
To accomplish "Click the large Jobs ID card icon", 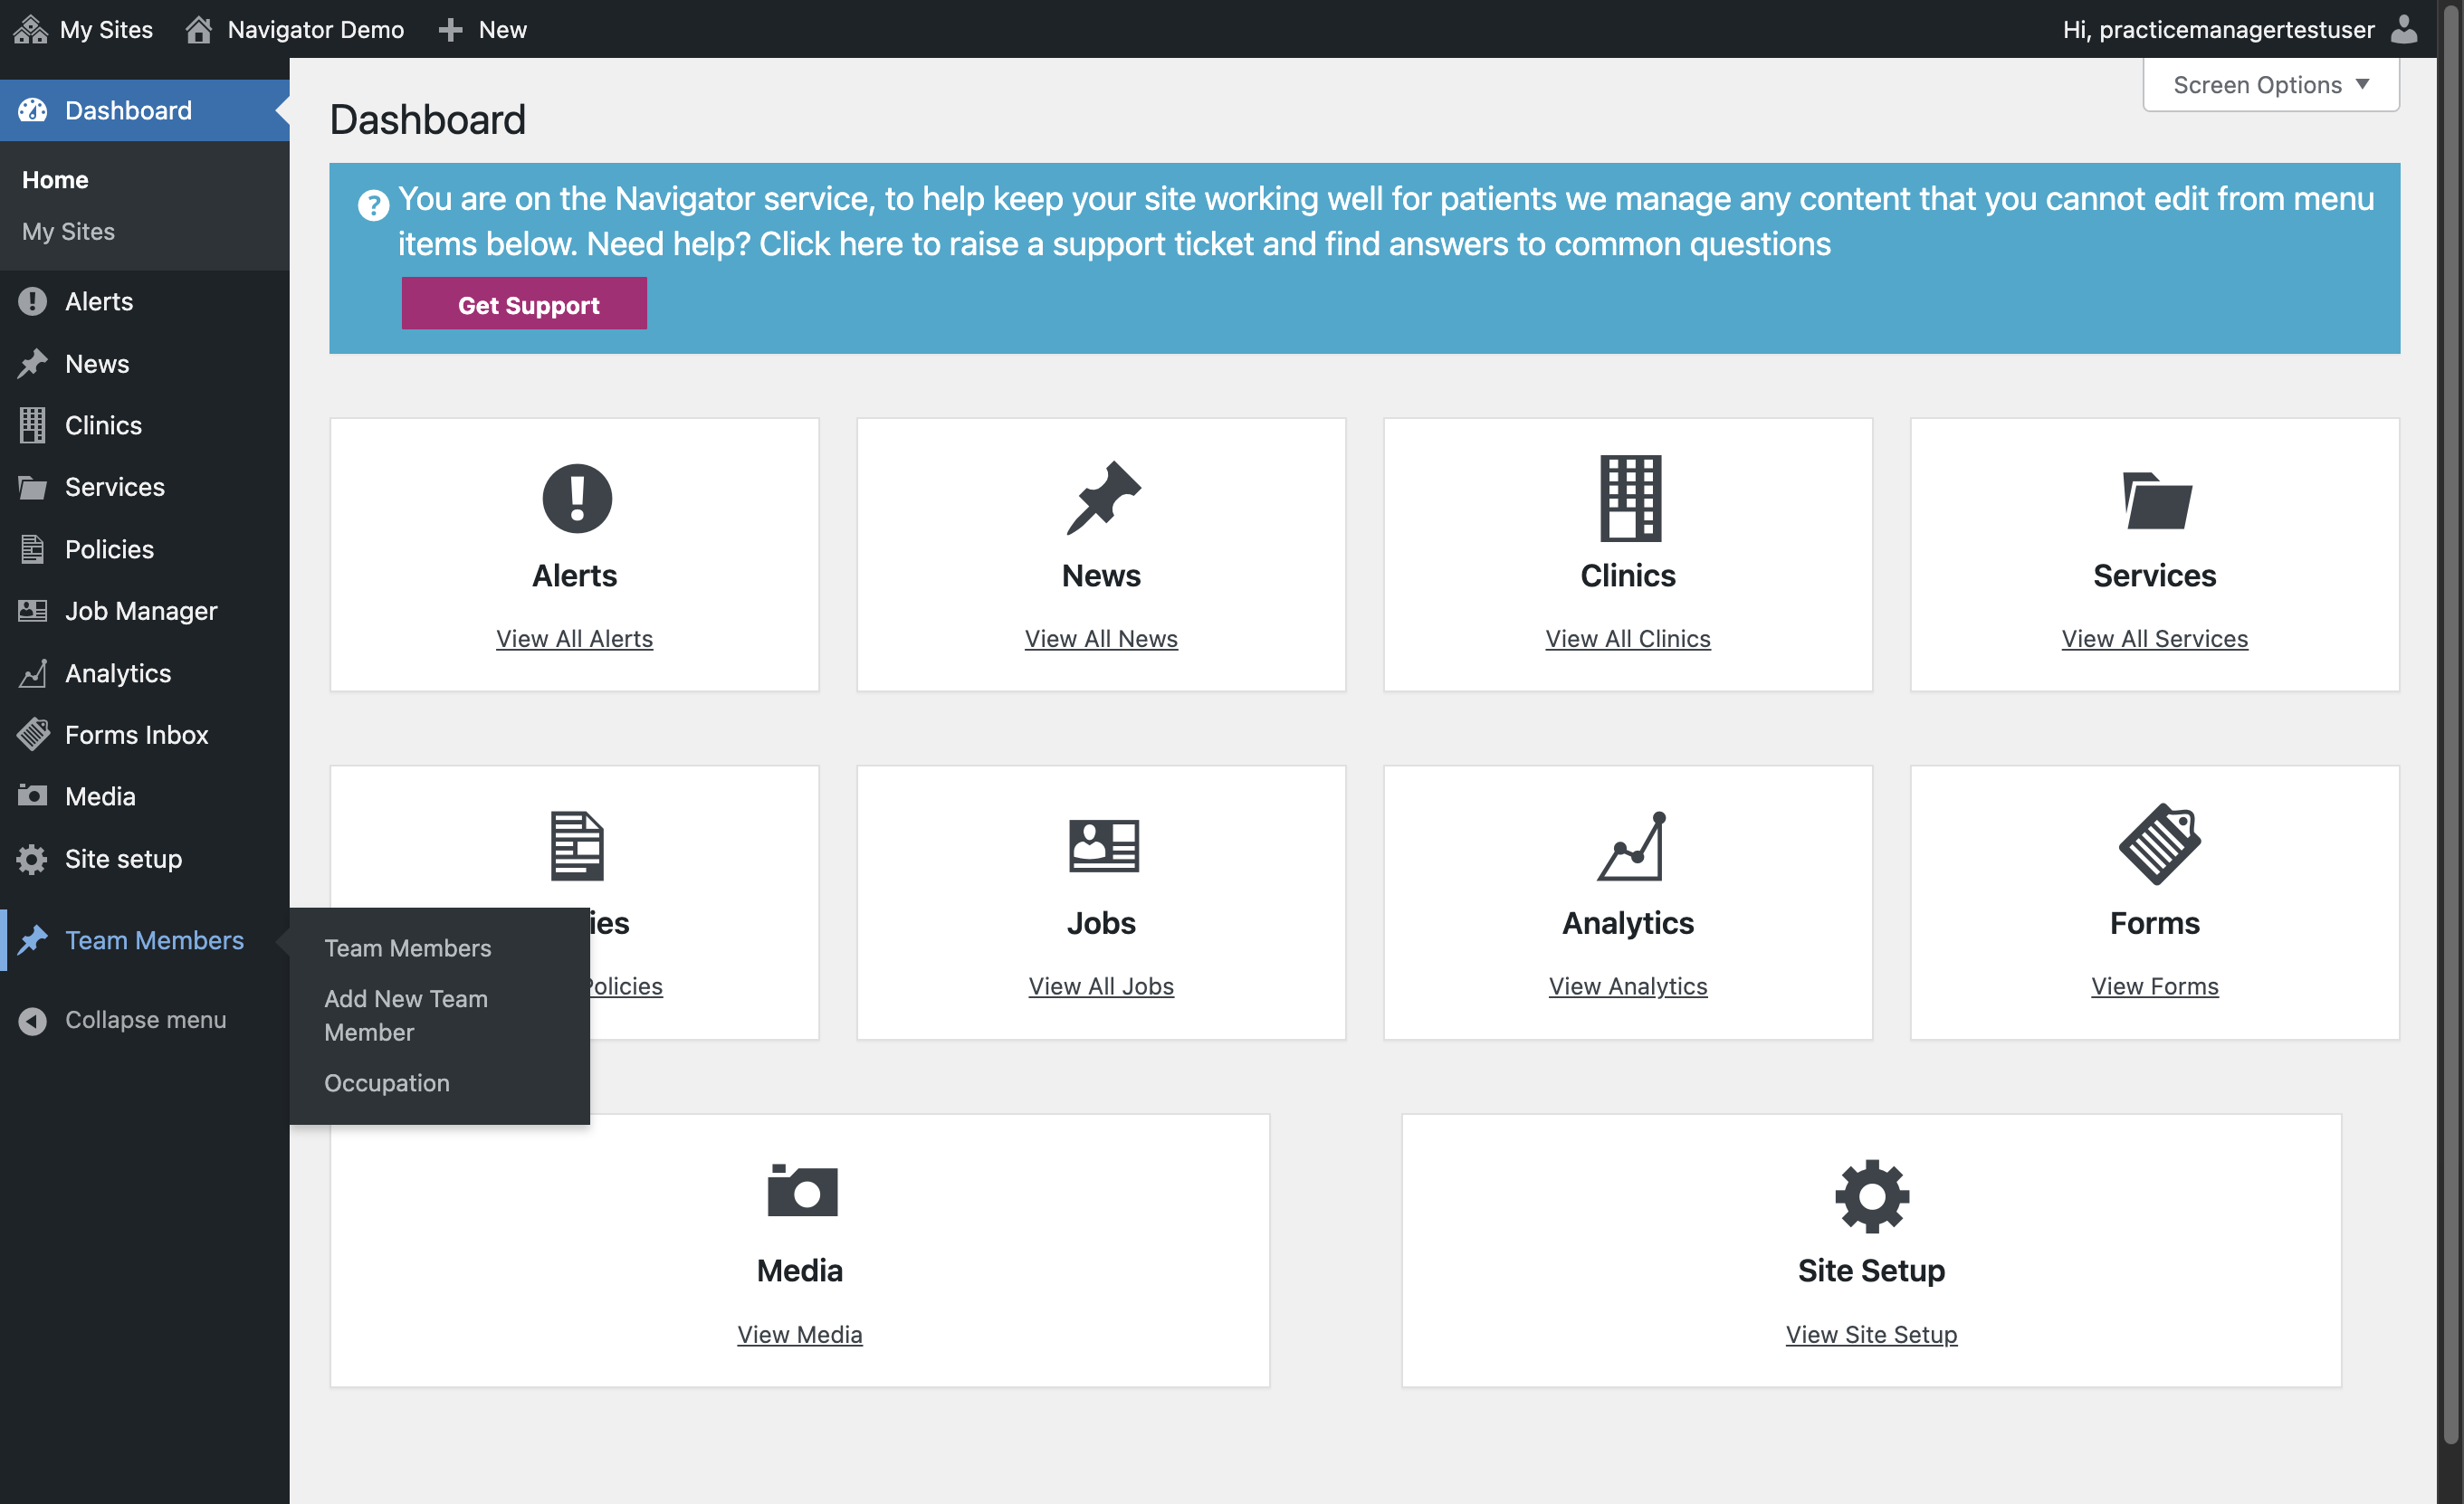I will [x=1103, y=846].
